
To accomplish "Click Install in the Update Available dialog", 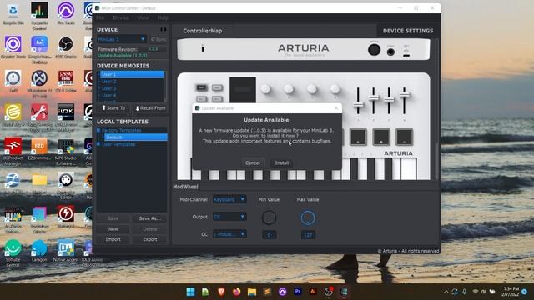I will click(x=282, y=163).
